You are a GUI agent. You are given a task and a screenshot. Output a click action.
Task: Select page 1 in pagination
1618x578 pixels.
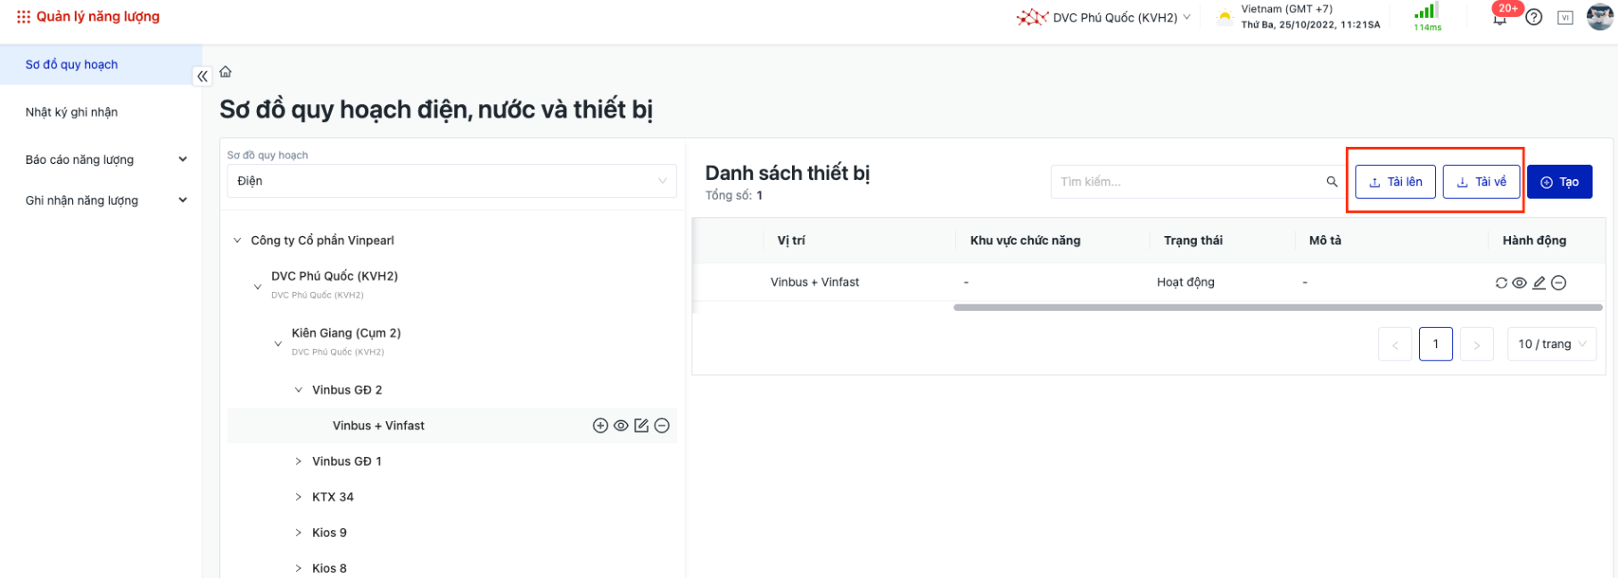point(1436,344)
